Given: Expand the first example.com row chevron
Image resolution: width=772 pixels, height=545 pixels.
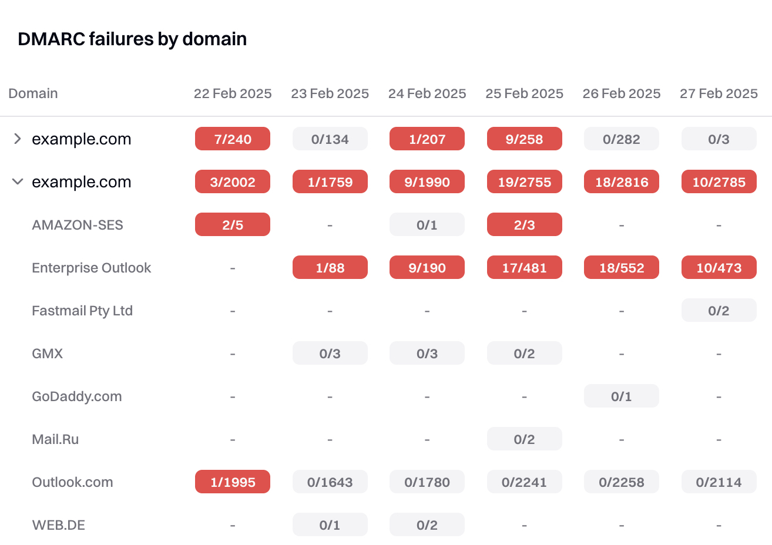Looking at the screenshot, I should tap(18, 139).
